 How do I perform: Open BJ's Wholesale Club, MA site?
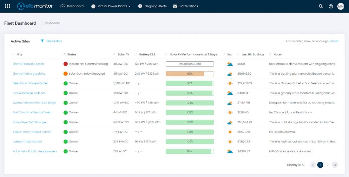pos(29,93)
